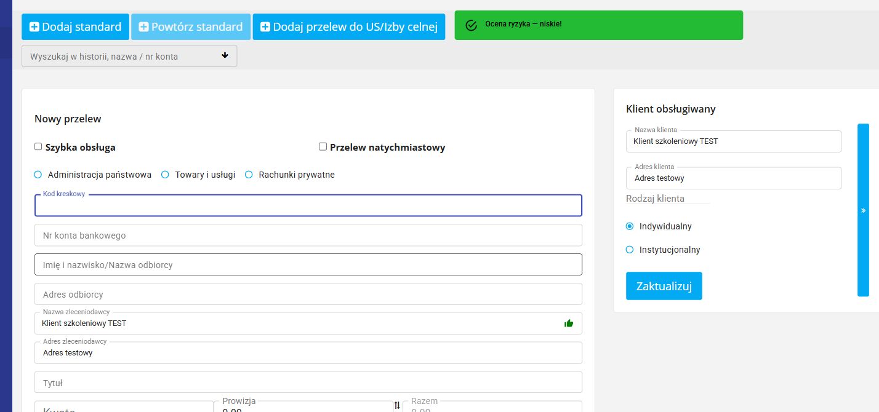Enable the Szybka obsługa checkbox

click(x=38, y=147)
